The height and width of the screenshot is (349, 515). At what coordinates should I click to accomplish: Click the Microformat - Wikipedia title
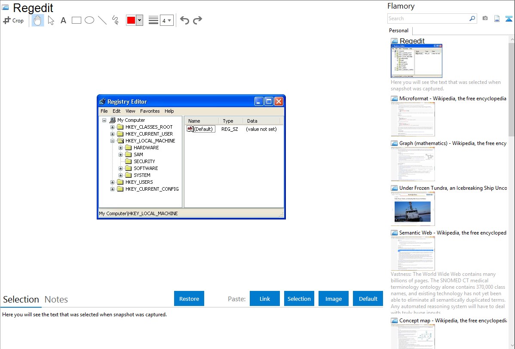(453, 99)
